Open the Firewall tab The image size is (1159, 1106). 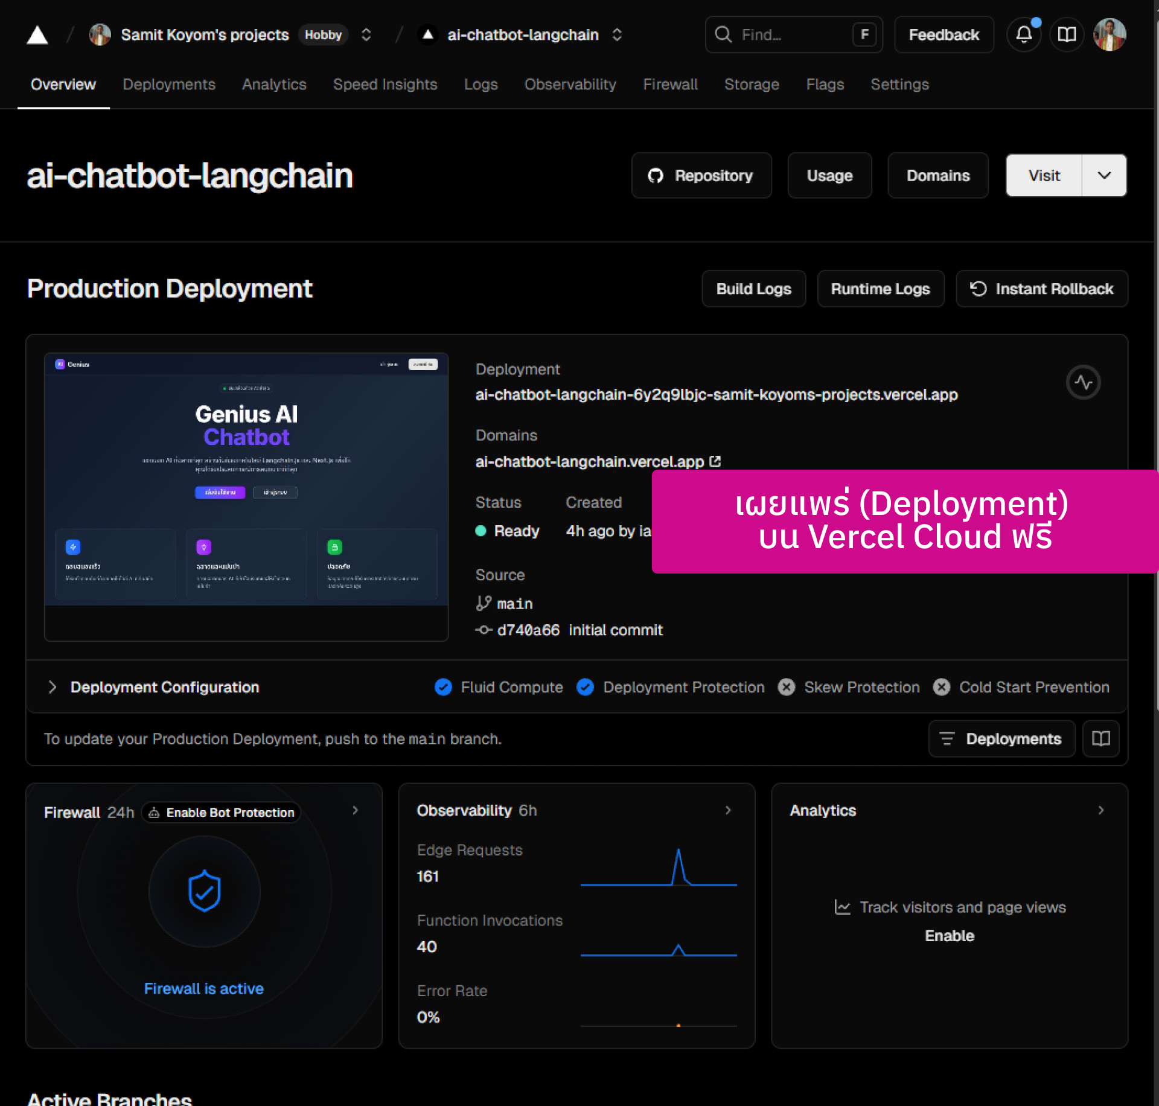coord(671,85)
